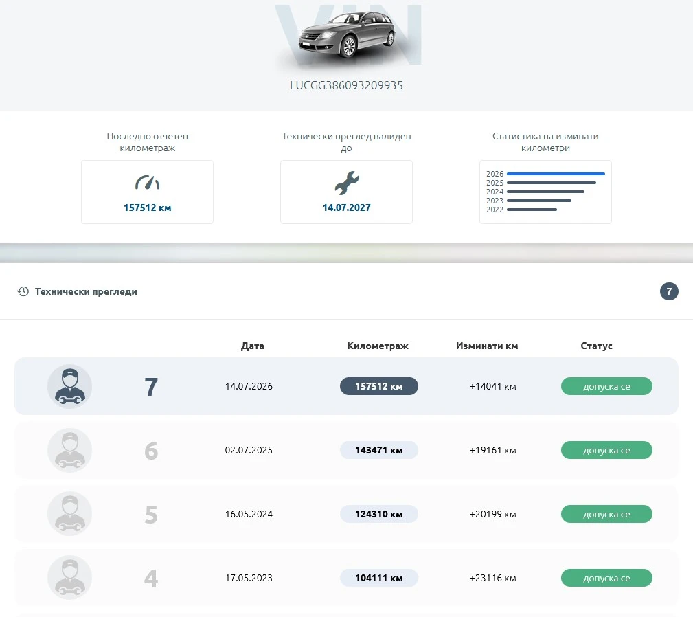Click the grey car image

click(347, 35)
